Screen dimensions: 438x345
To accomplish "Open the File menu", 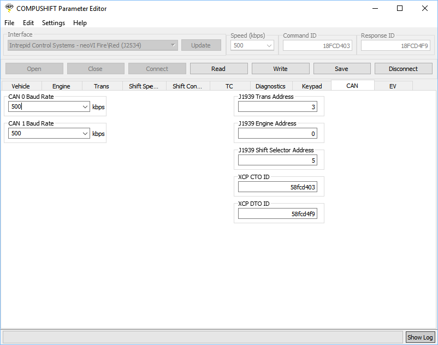I will pyautogui.click(x=9, y=23).
